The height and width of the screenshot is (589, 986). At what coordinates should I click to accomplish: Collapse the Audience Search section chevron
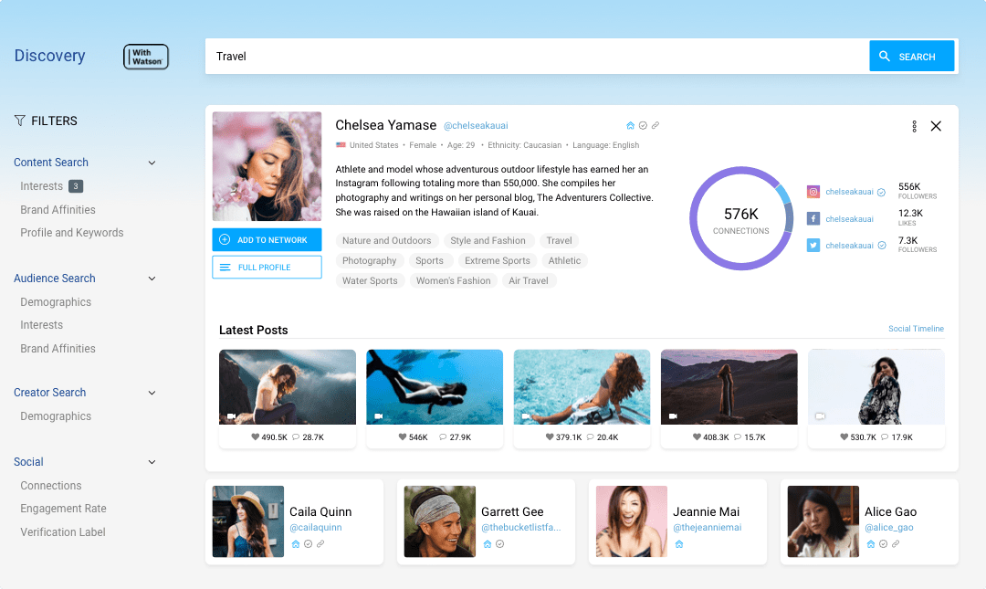152,279
